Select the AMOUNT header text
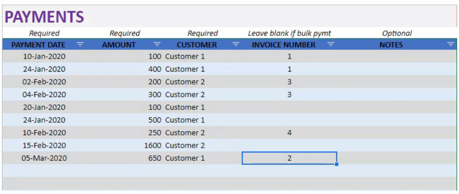Viewport: 459px width, 194px height. [x=119, y=45]
